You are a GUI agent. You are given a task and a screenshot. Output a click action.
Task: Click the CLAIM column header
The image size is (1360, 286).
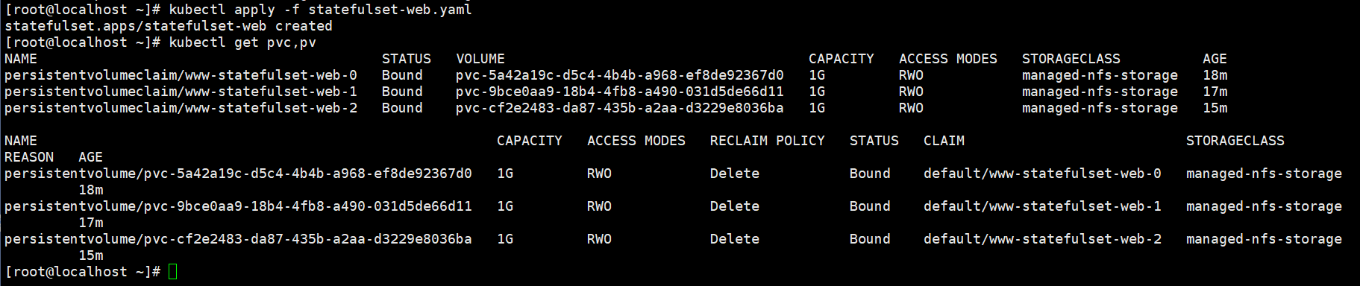(944, 141)
